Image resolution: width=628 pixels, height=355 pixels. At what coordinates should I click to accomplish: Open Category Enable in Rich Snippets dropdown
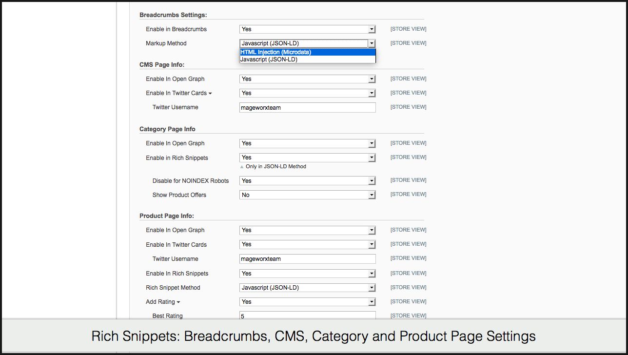(307, 158)
